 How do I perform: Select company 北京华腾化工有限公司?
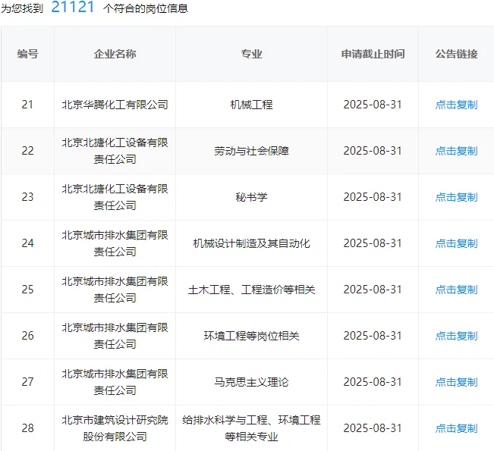115,105
